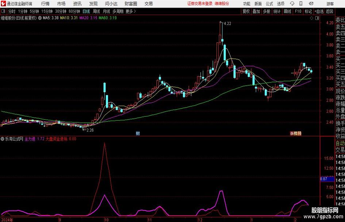Click the 标记 mark button
345x222 pixels.
308,11
